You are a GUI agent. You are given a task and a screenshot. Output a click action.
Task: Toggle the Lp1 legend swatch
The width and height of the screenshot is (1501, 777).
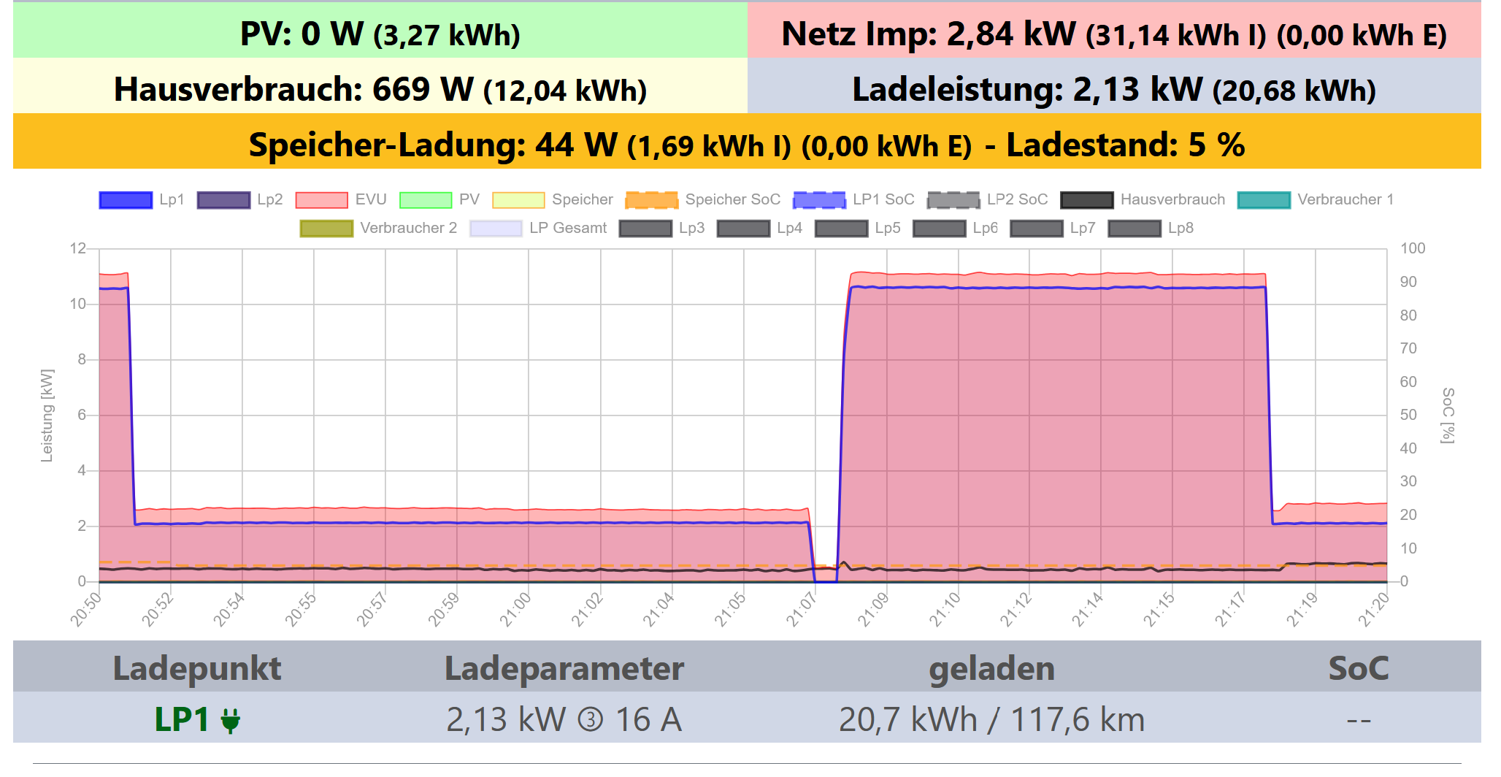click(126, 200)
